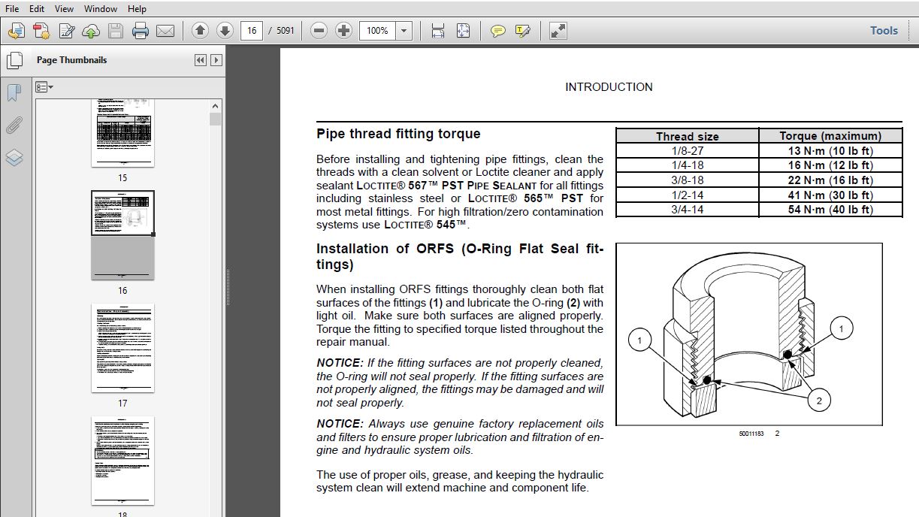
Task: Open the Window menu
Action: [101, 8]
